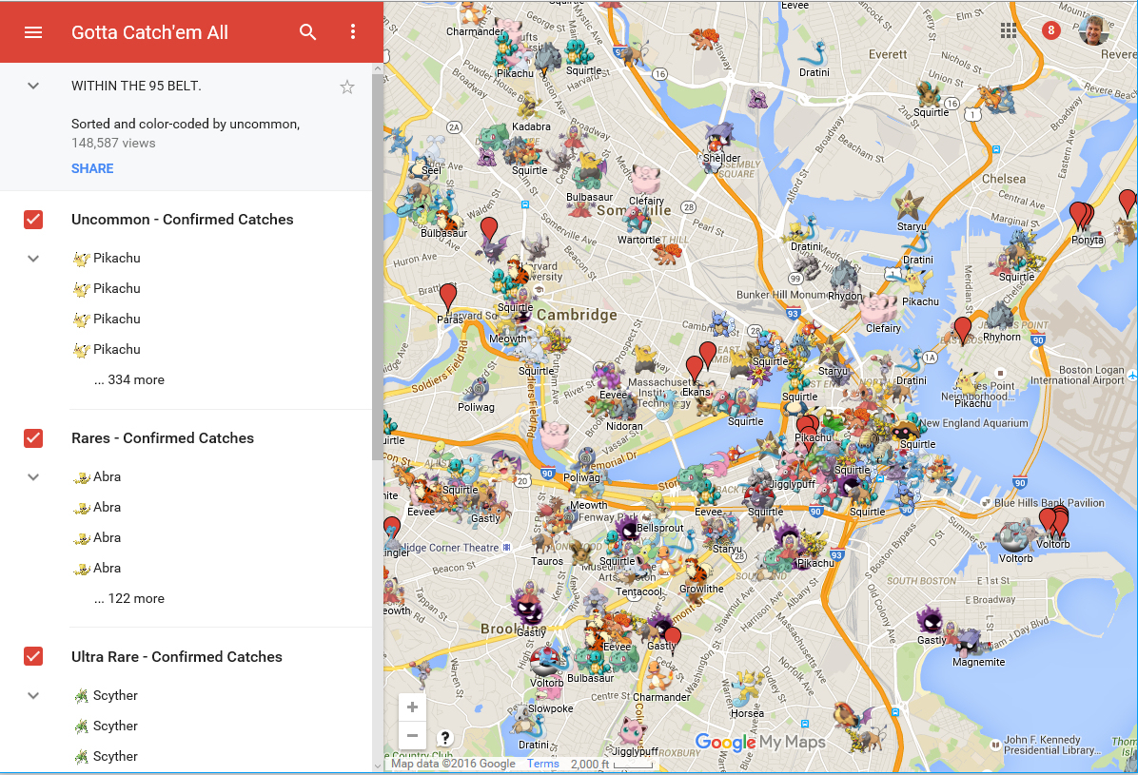Open the map help question mark
1138x775 pixels.
click(x=444, y=737)
